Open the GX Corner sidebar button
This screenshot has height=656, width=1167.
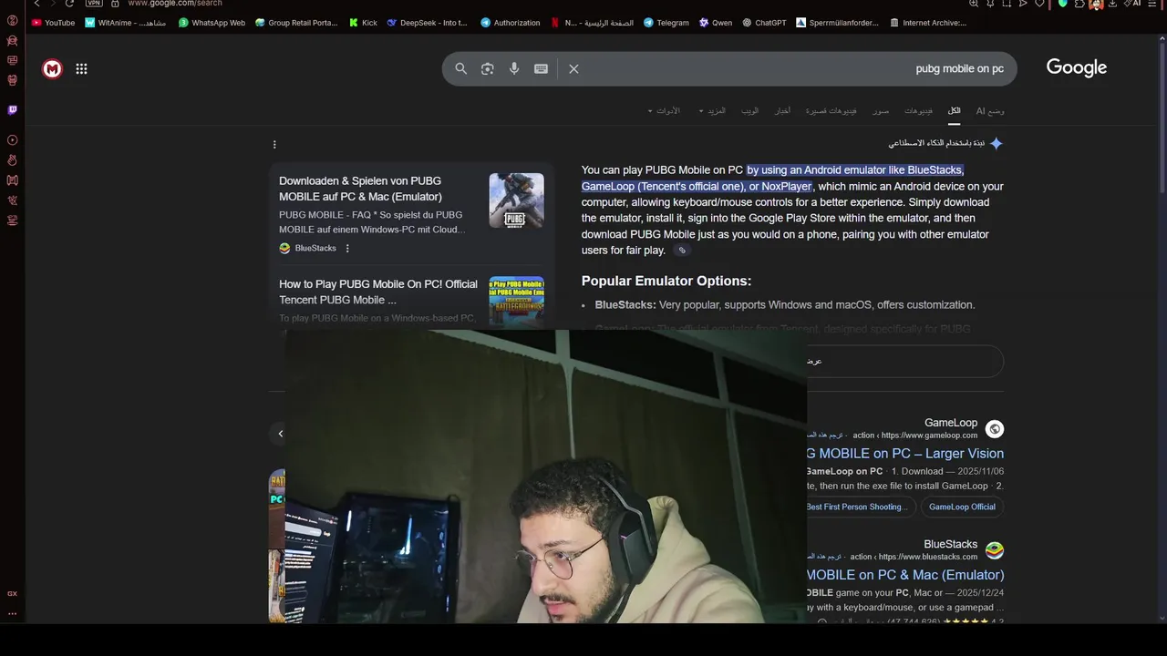(x=12, y=593)
